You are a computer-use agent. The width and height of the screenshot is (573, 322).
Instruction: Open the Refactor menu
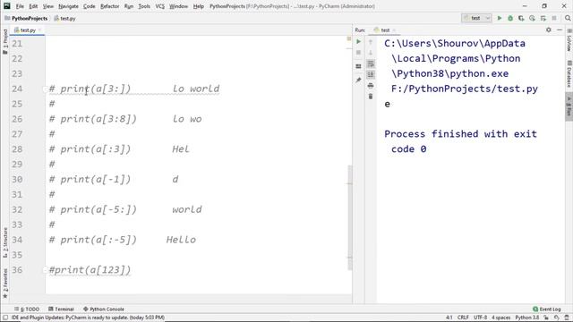tap(109, 6)
